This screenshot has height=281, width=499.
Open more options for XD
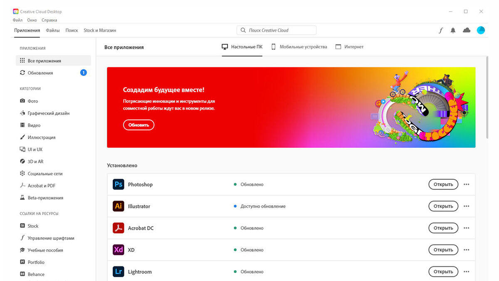pos(466,250)
